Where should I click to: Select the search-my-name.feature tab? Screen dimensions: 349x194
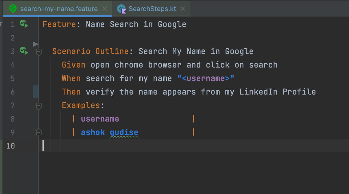pos(59,9)
